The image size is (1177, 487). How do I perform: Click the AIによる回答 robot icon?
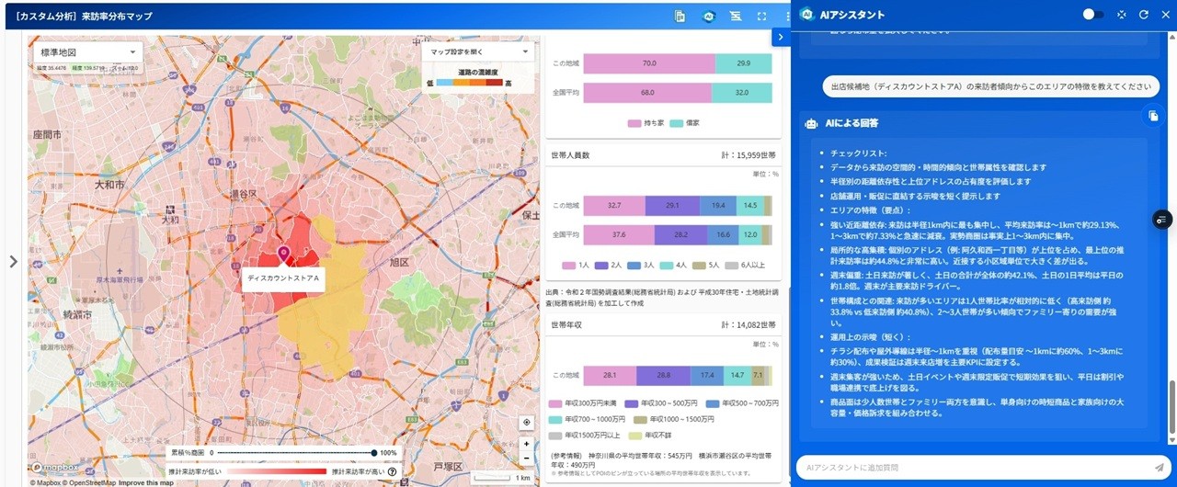coord(811,123)
